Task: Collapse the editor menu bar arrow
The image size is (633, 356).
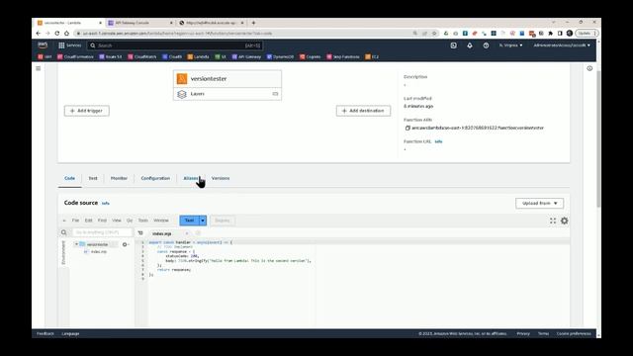Action: [x=64, y=221]
